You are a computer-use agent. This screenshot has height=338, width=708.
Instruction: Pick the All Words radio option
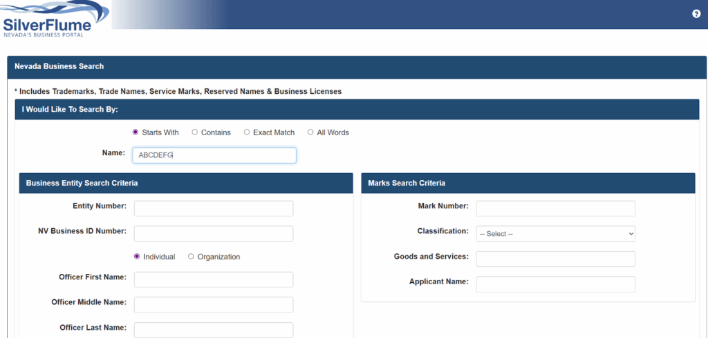point(310,132)
